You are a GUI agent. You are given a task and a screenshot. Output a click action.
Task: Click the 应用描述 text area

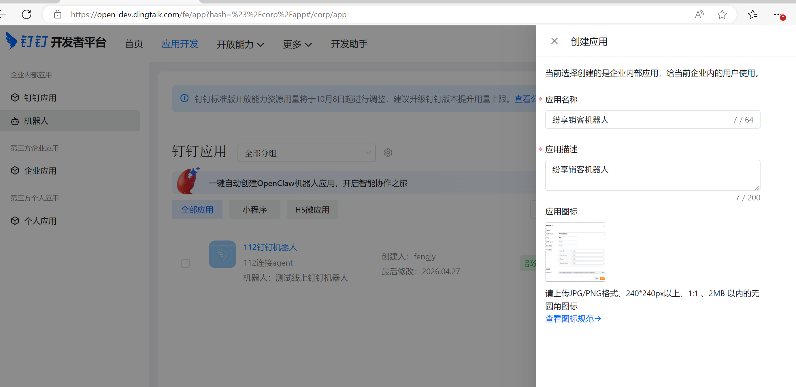[652, 175]
